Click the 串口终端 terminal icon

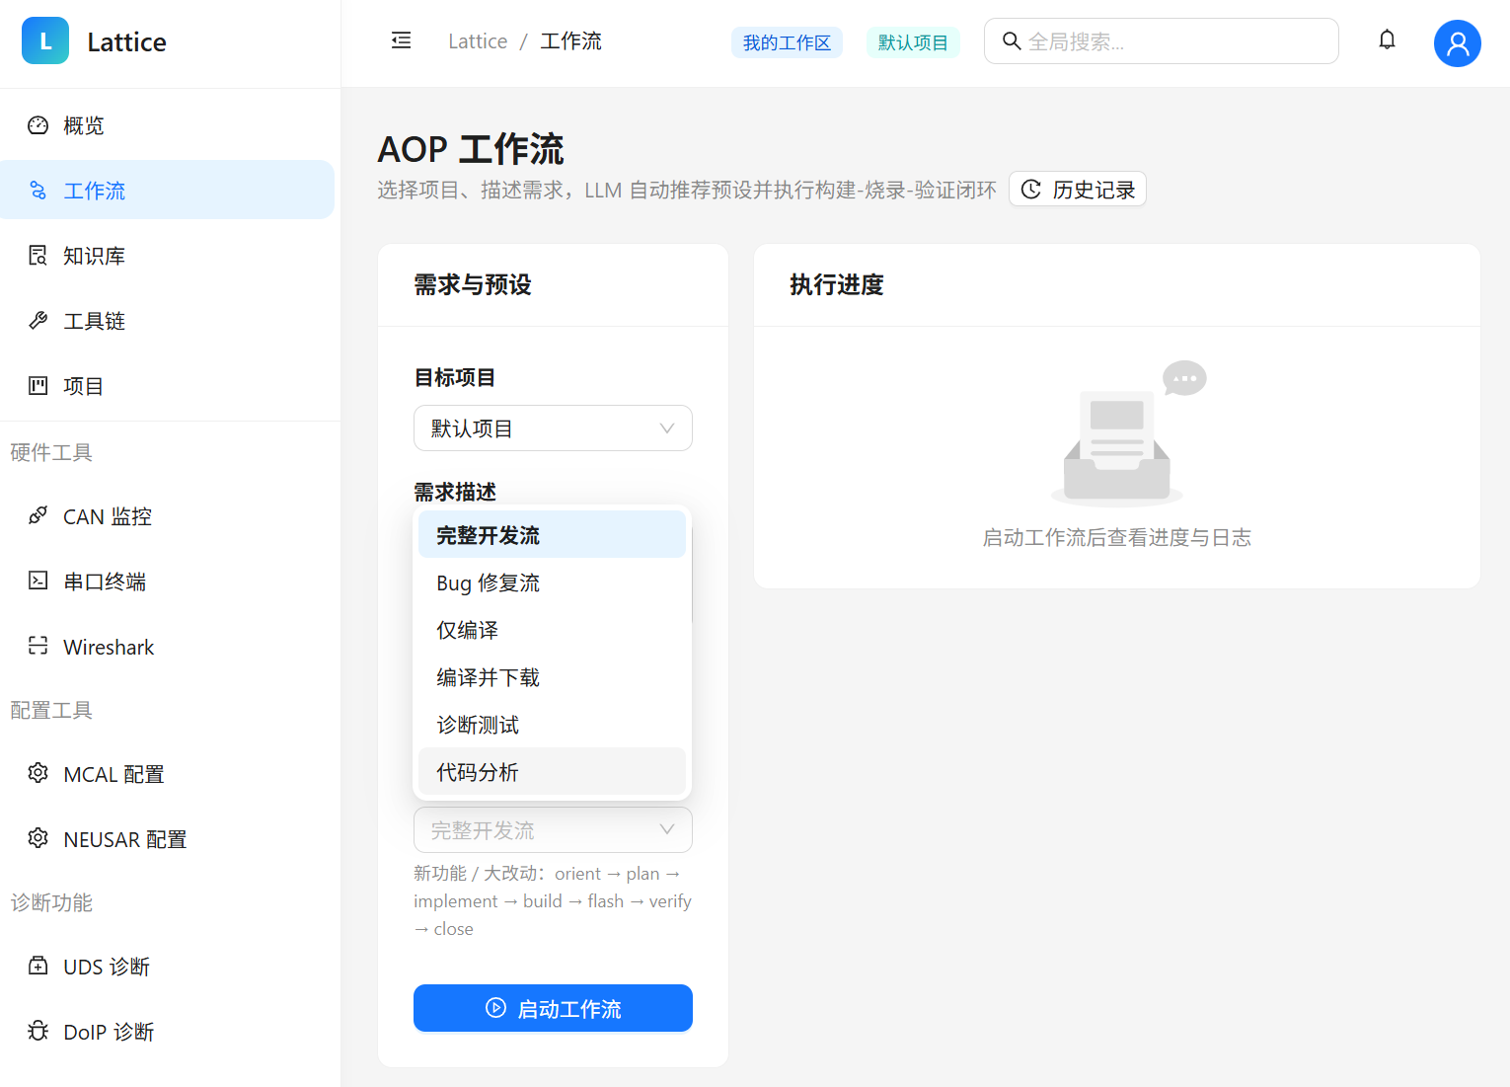tap(38, 581)
